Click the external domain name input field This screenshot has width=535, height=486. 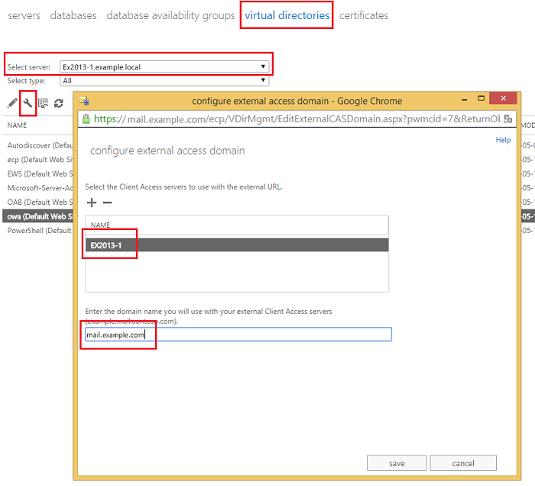coord(238,334)
